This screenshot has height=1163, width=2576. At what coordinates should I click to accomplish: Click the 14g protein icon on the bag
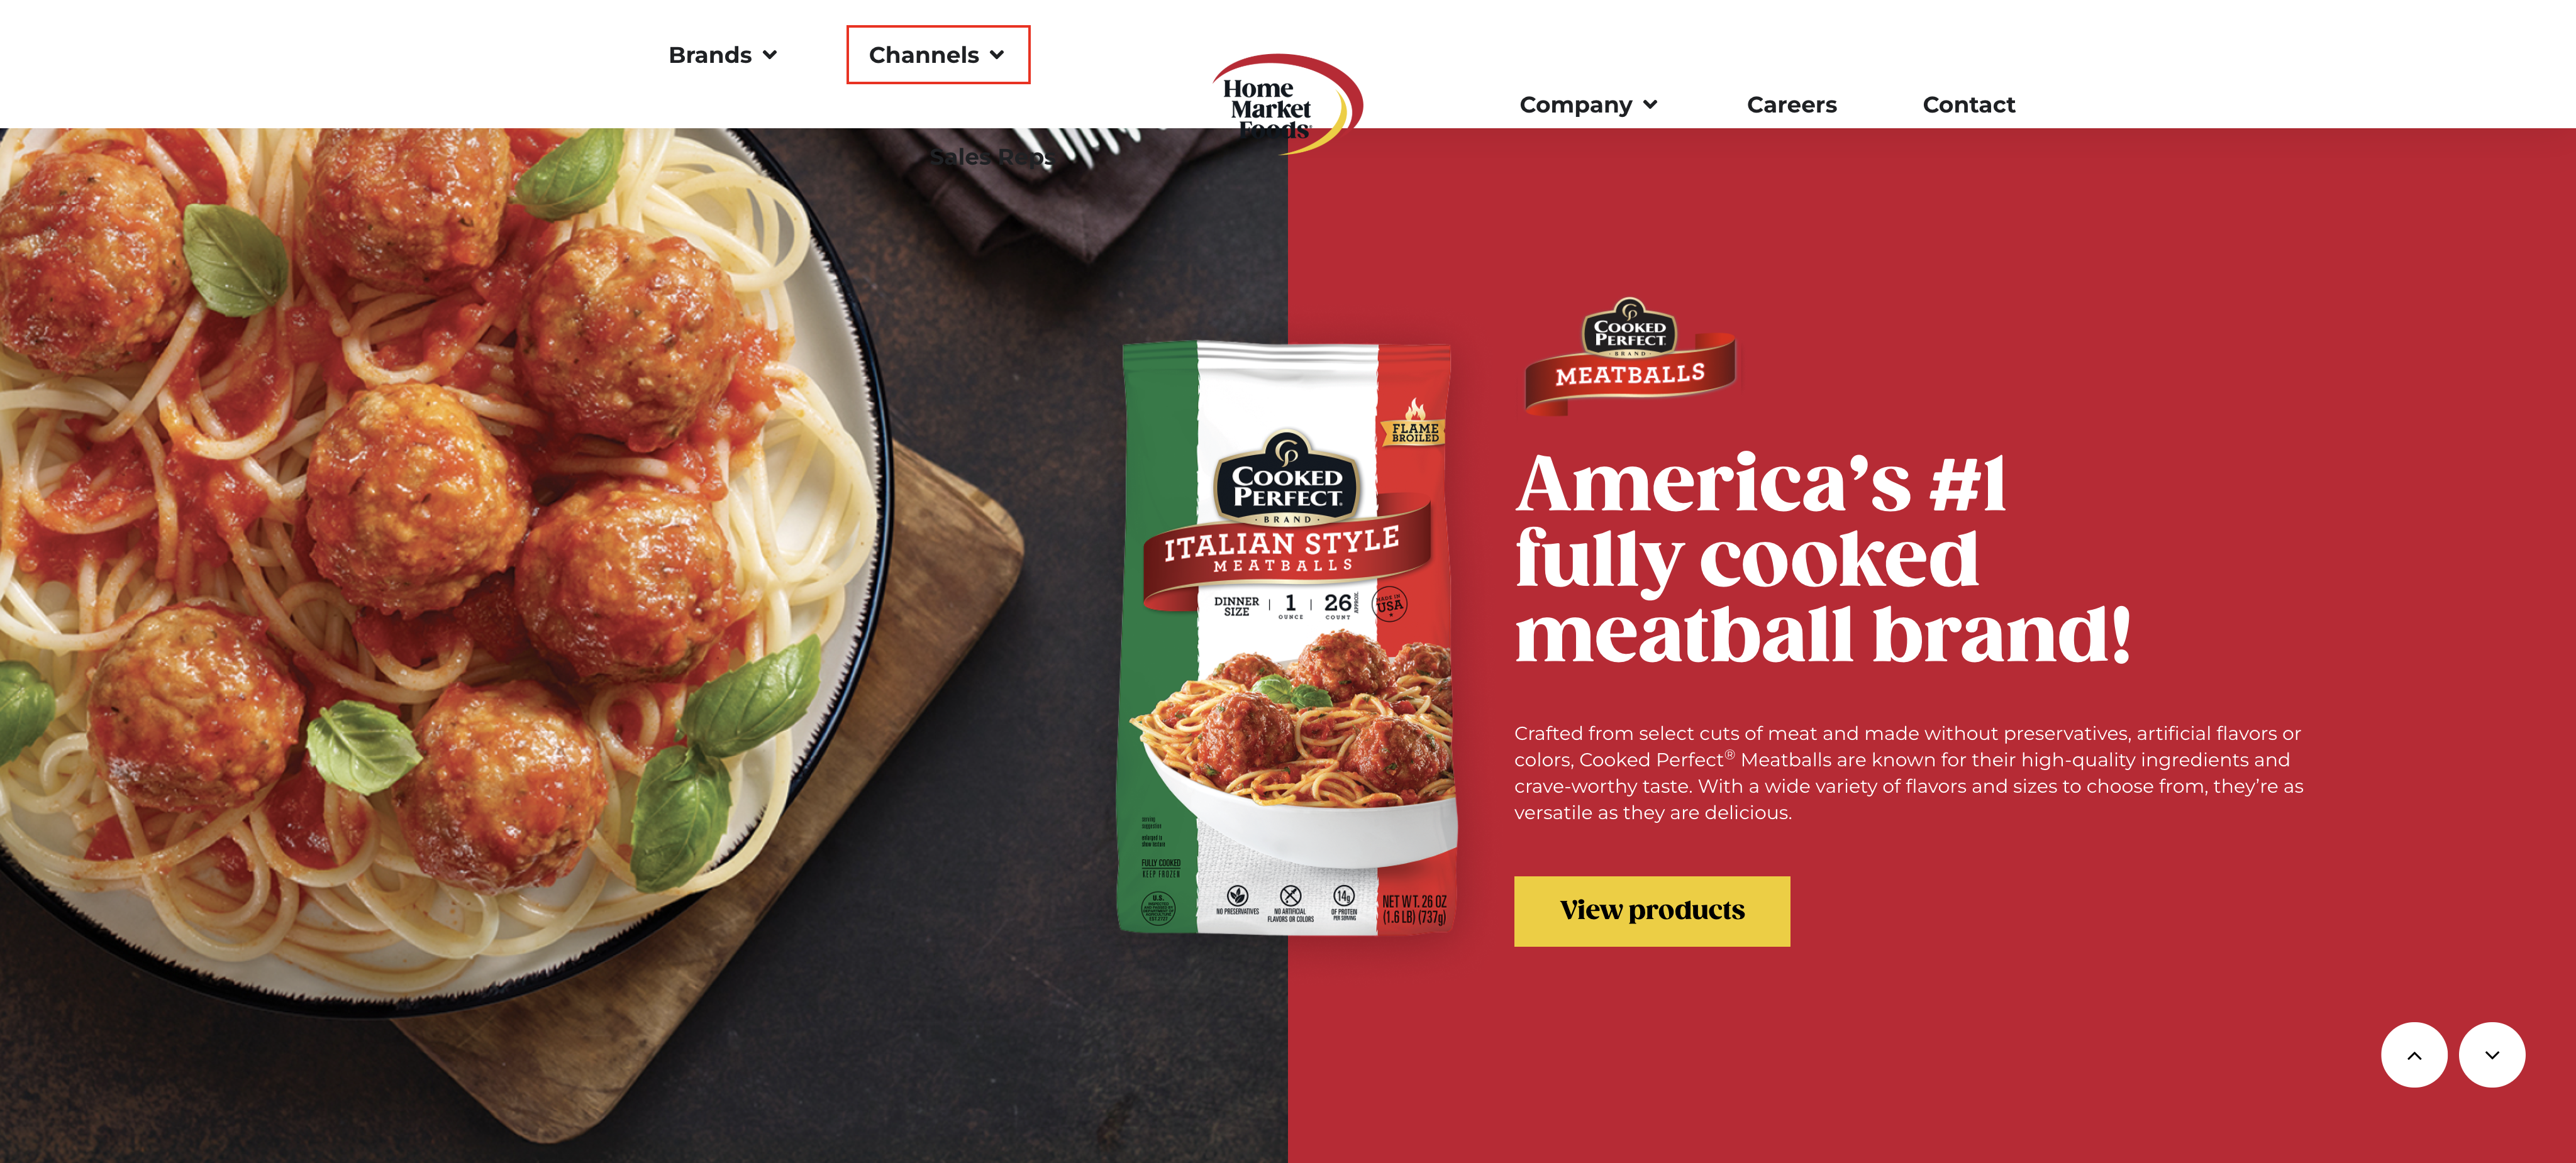coord(1344,901)
